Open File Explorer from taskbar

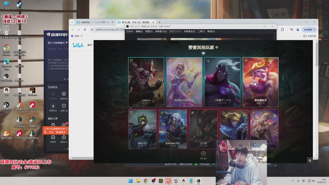click(138, 181)
